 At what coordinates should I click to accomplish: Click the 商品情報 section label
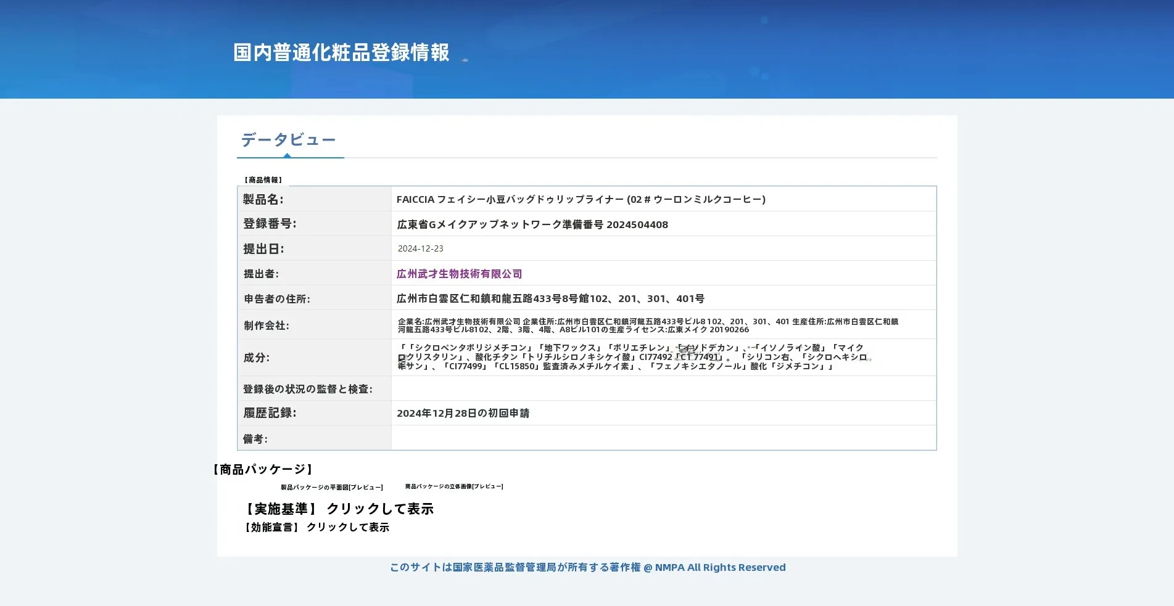click(x=263, y=180)
